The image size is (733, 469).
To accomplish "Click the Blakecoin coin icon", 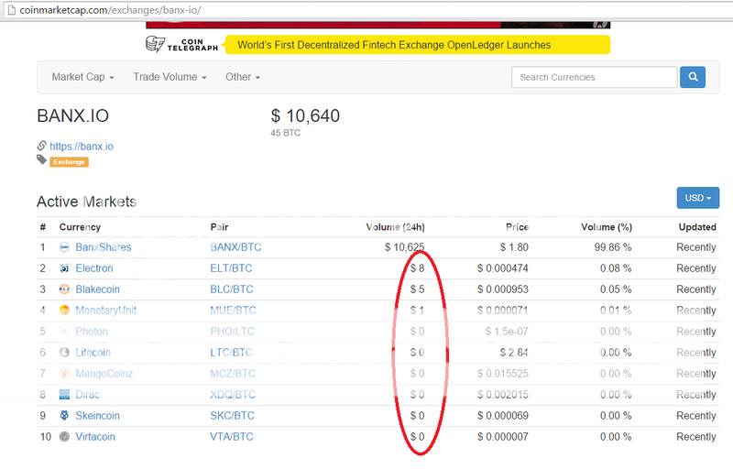I will [x=64, y=289].
